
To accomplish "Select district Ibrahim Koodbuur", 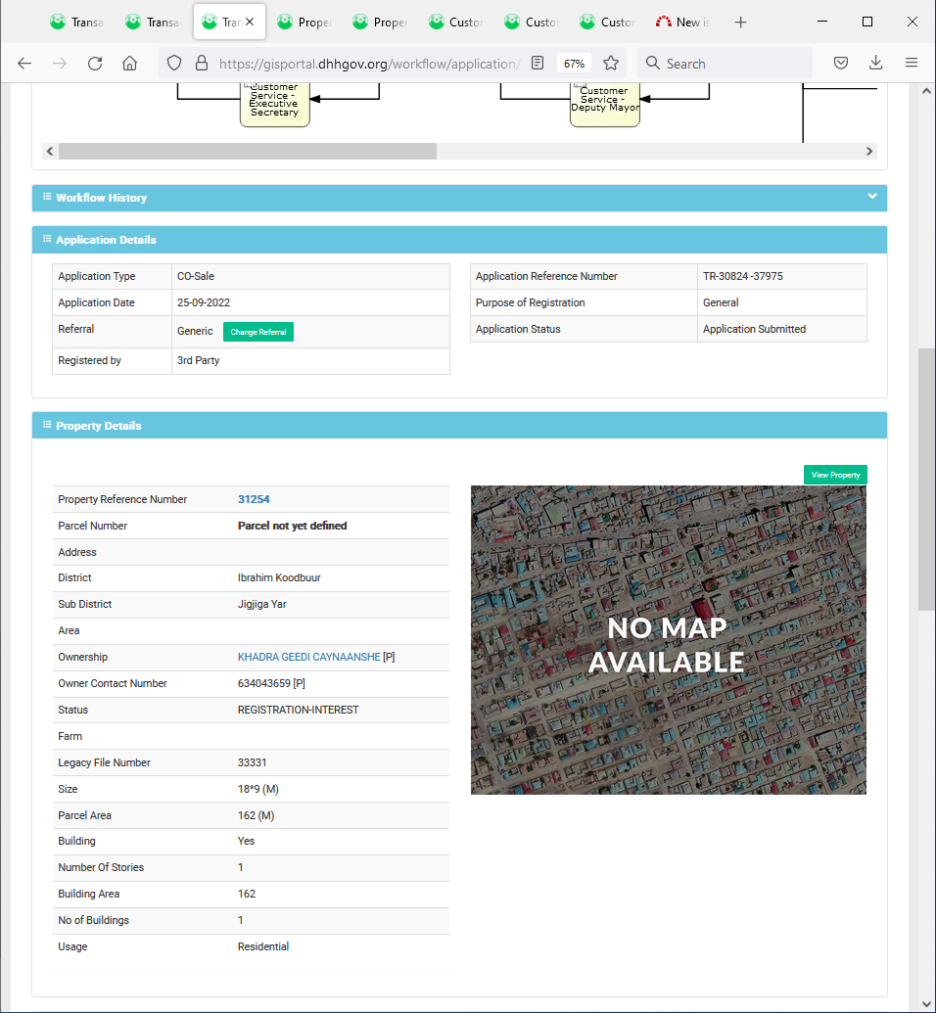I will (279, 578).
